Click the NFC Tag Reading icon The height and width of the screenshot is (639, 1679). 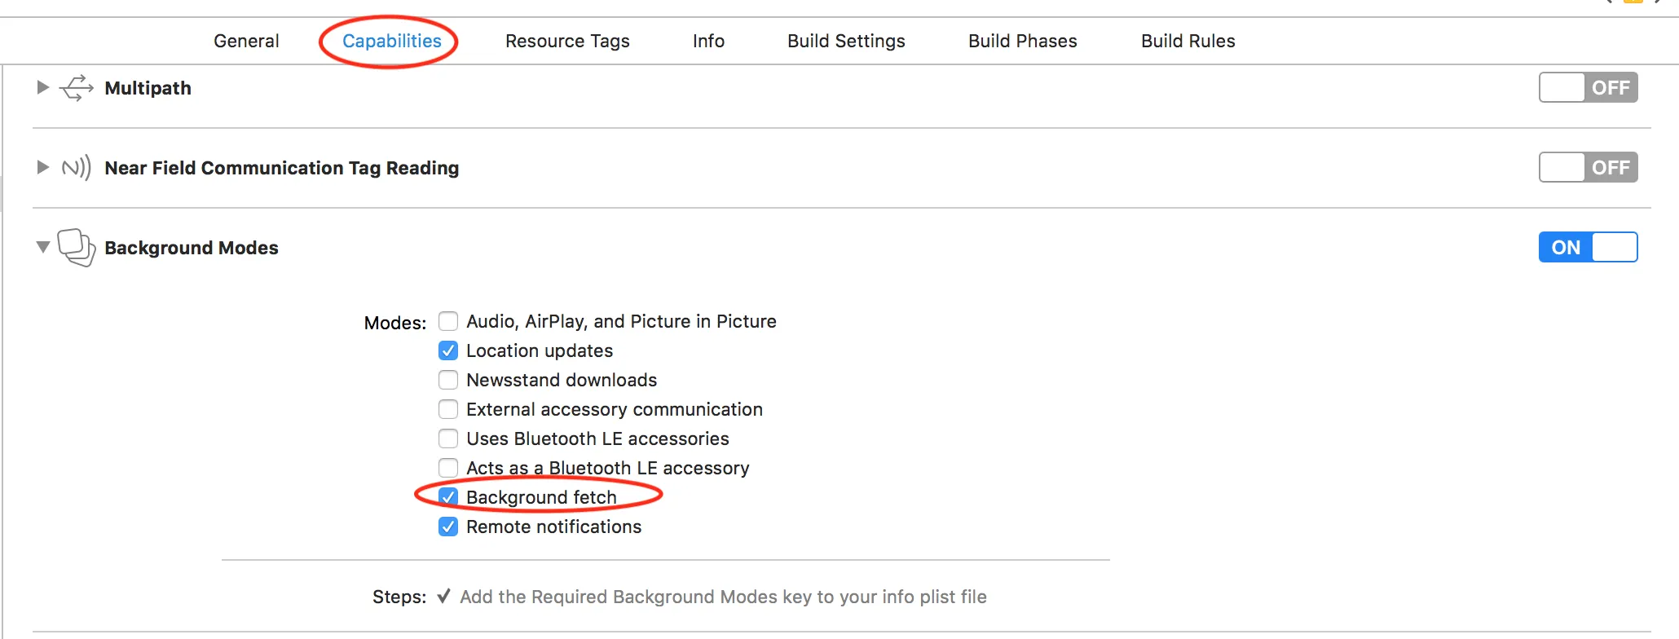point(77,168)
